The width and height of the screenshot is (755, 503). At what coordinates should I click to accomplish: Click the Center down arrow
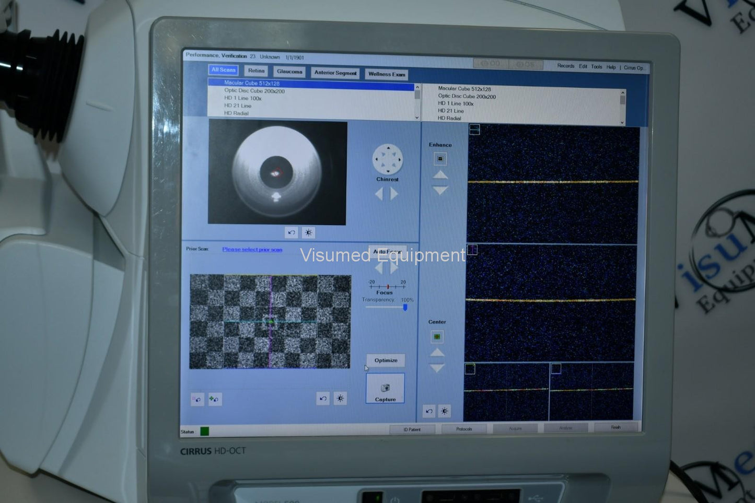pyautogui.click(x=437, y=368)
